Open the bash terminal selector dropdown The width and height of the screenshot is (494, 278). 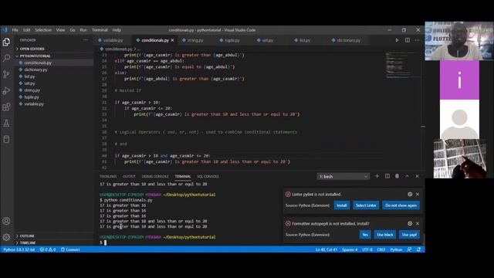click(343, 177)
